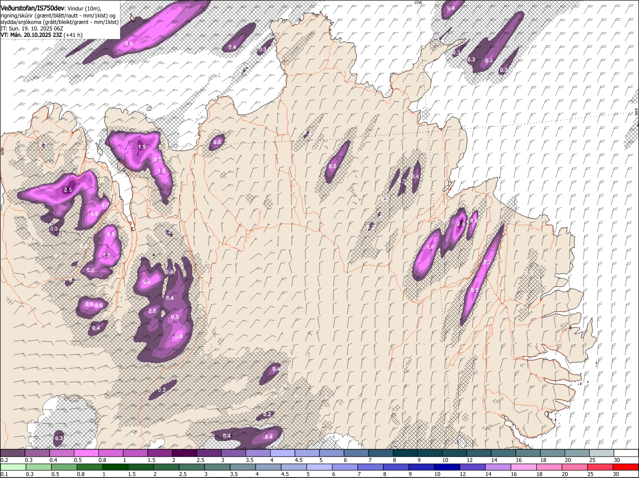The height and width of the screenshot is (478, 639).
Task: Click the '15W' longitude label at top
Action: 418,2
